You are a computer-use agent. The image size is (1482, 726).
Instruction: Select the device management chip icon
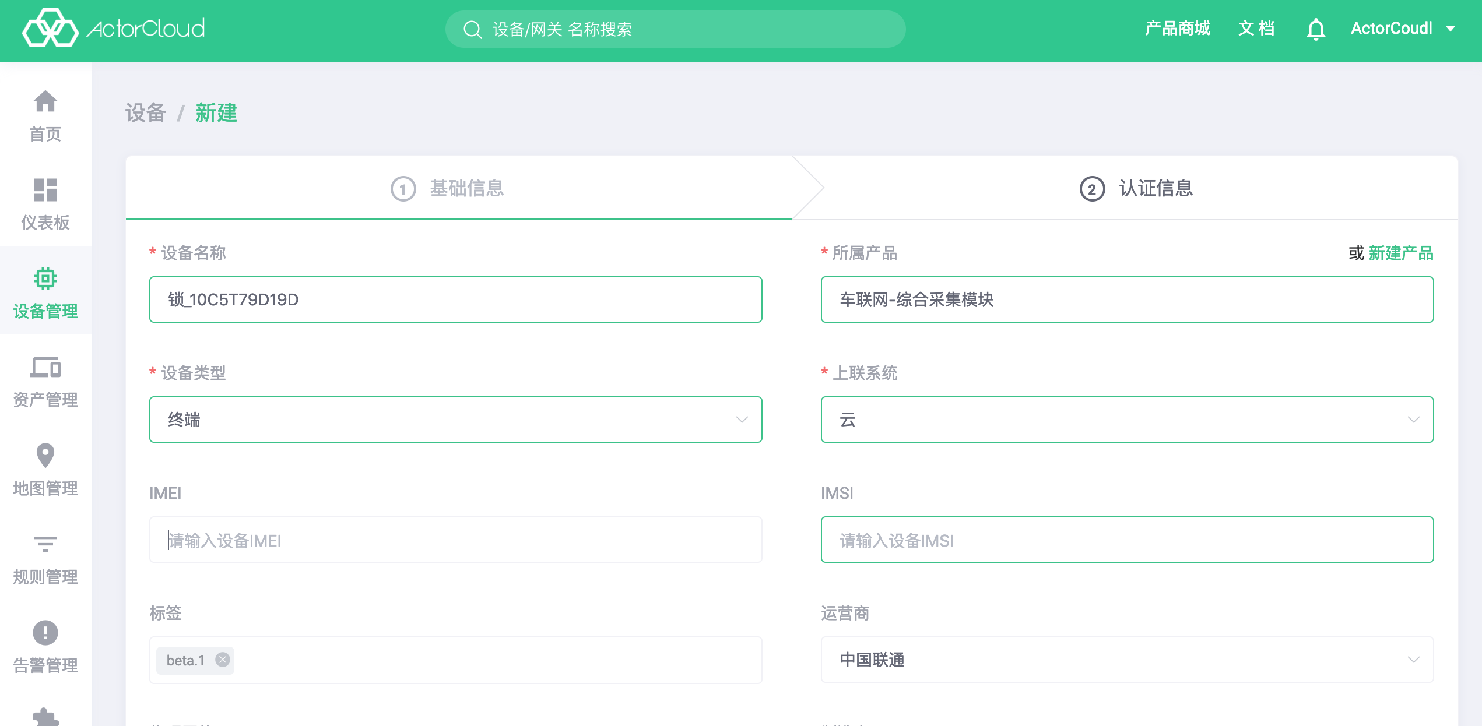click(x=45, y=279)
